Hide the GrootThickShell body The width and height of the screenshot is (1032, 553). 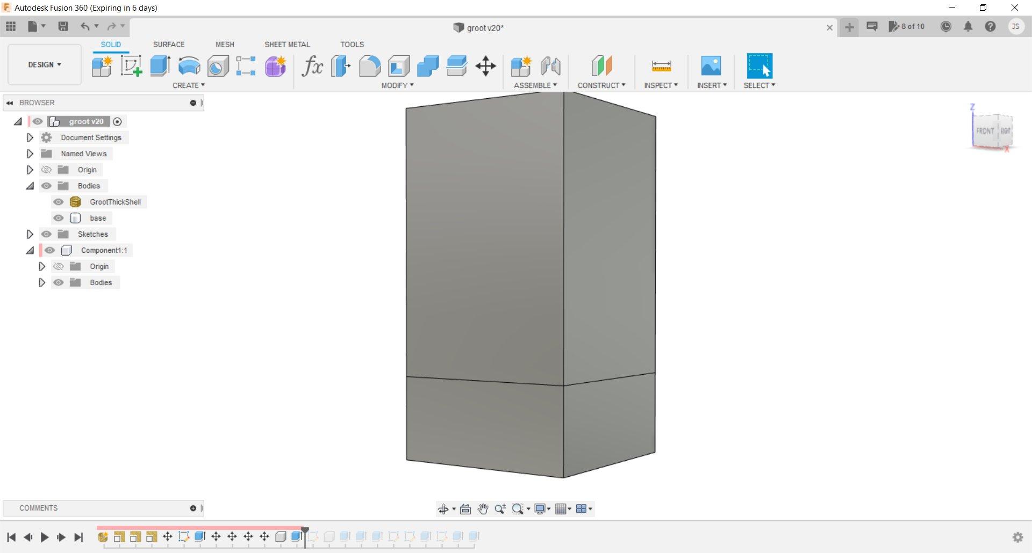(58, 202)
